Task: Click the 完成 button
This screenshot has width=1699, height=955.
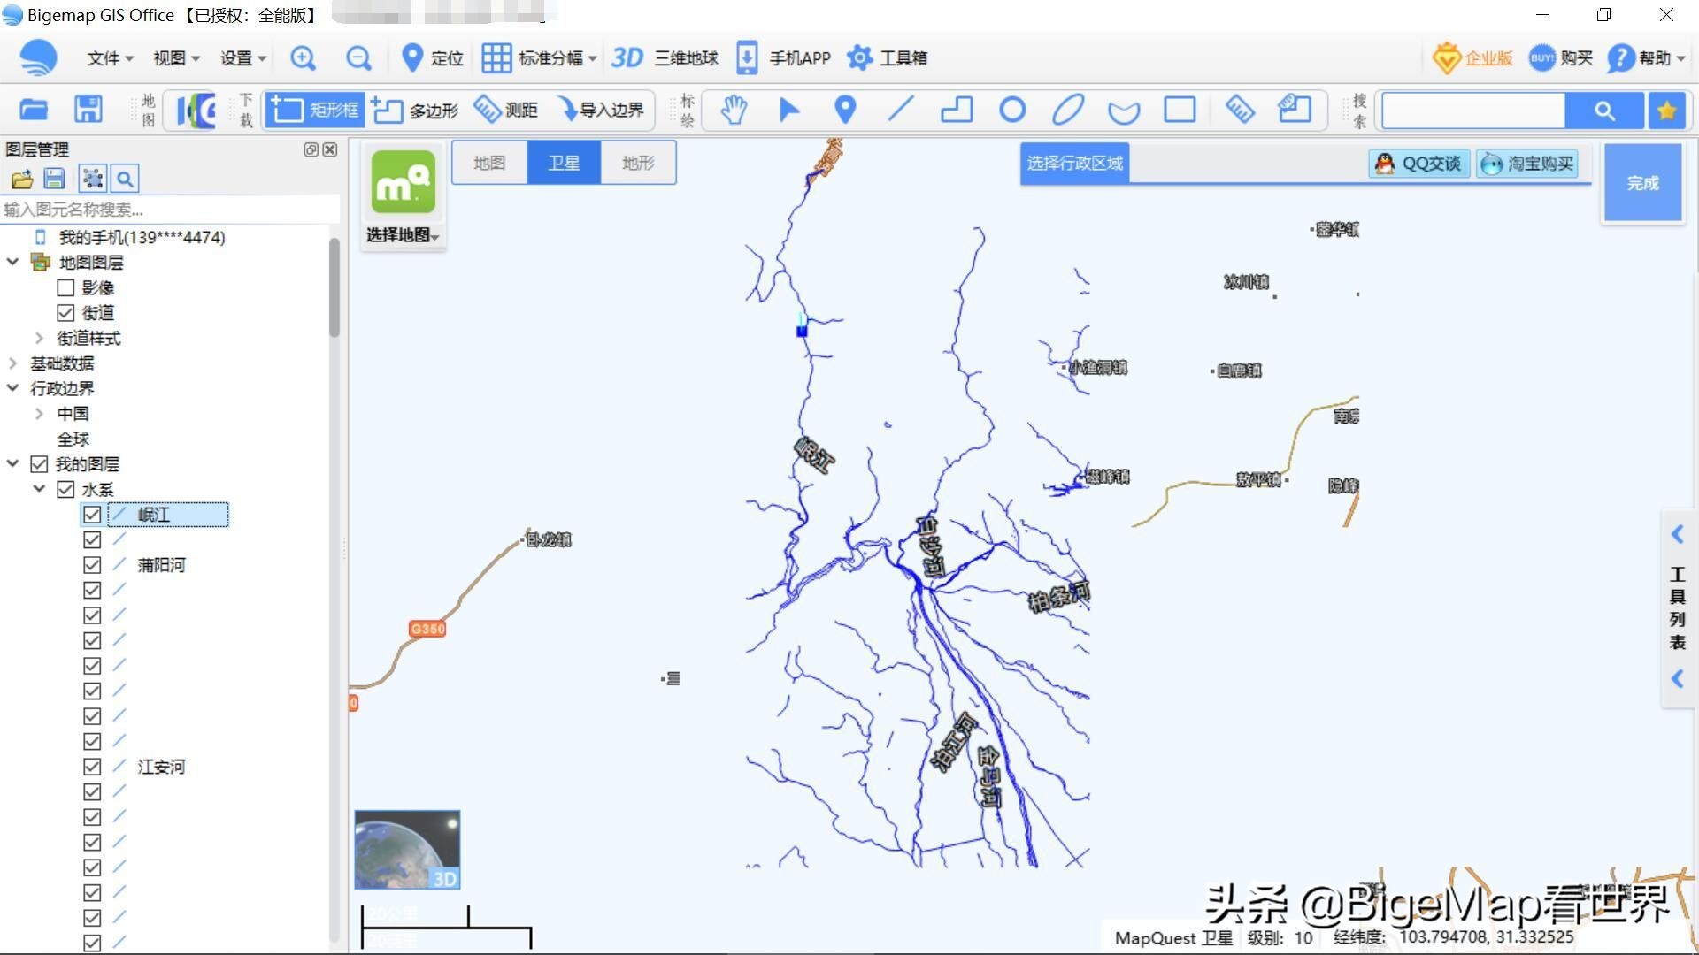Action: [x=1642, y=182]
